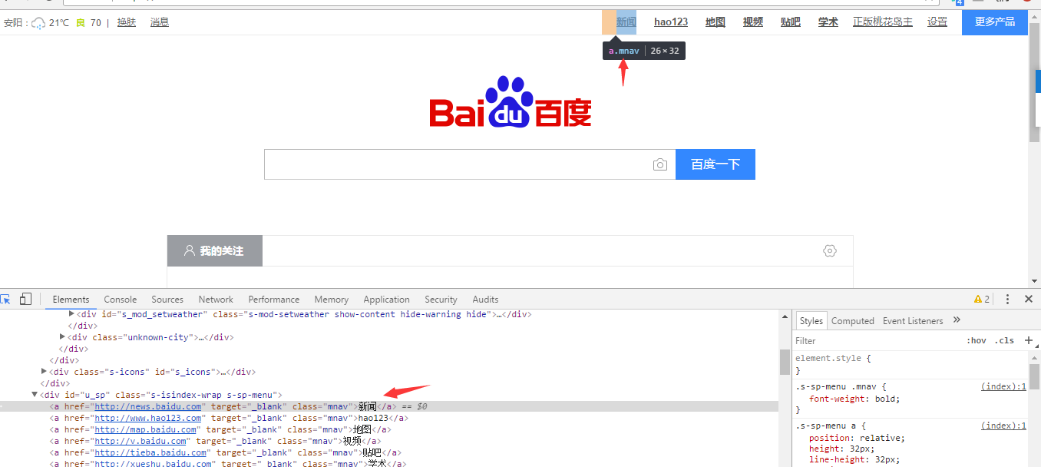Click the http://v.baidu.com href in the DOM
1041x467 pixels.
[x=140, y=441]
